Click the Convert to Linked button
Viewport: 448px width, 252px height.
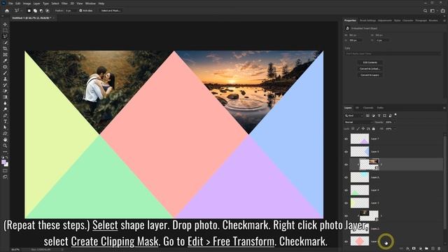(370, 69)
